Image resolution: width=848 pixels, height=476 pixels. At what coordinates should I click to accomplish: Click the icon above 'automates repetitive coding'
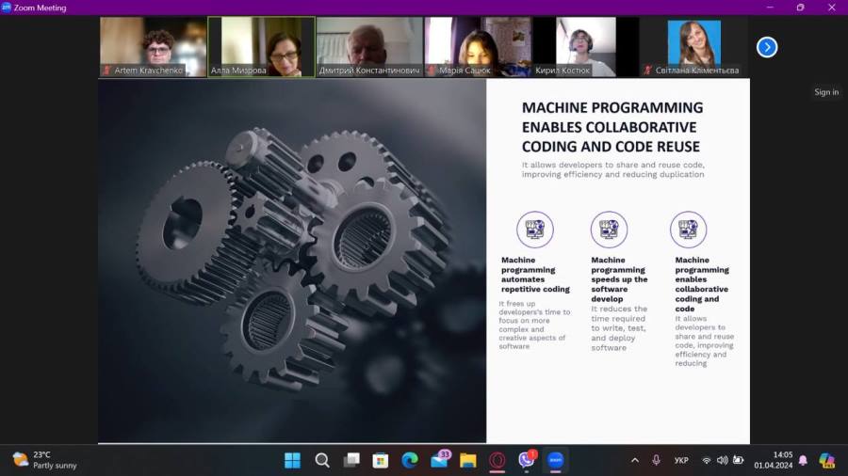(535, 230)
